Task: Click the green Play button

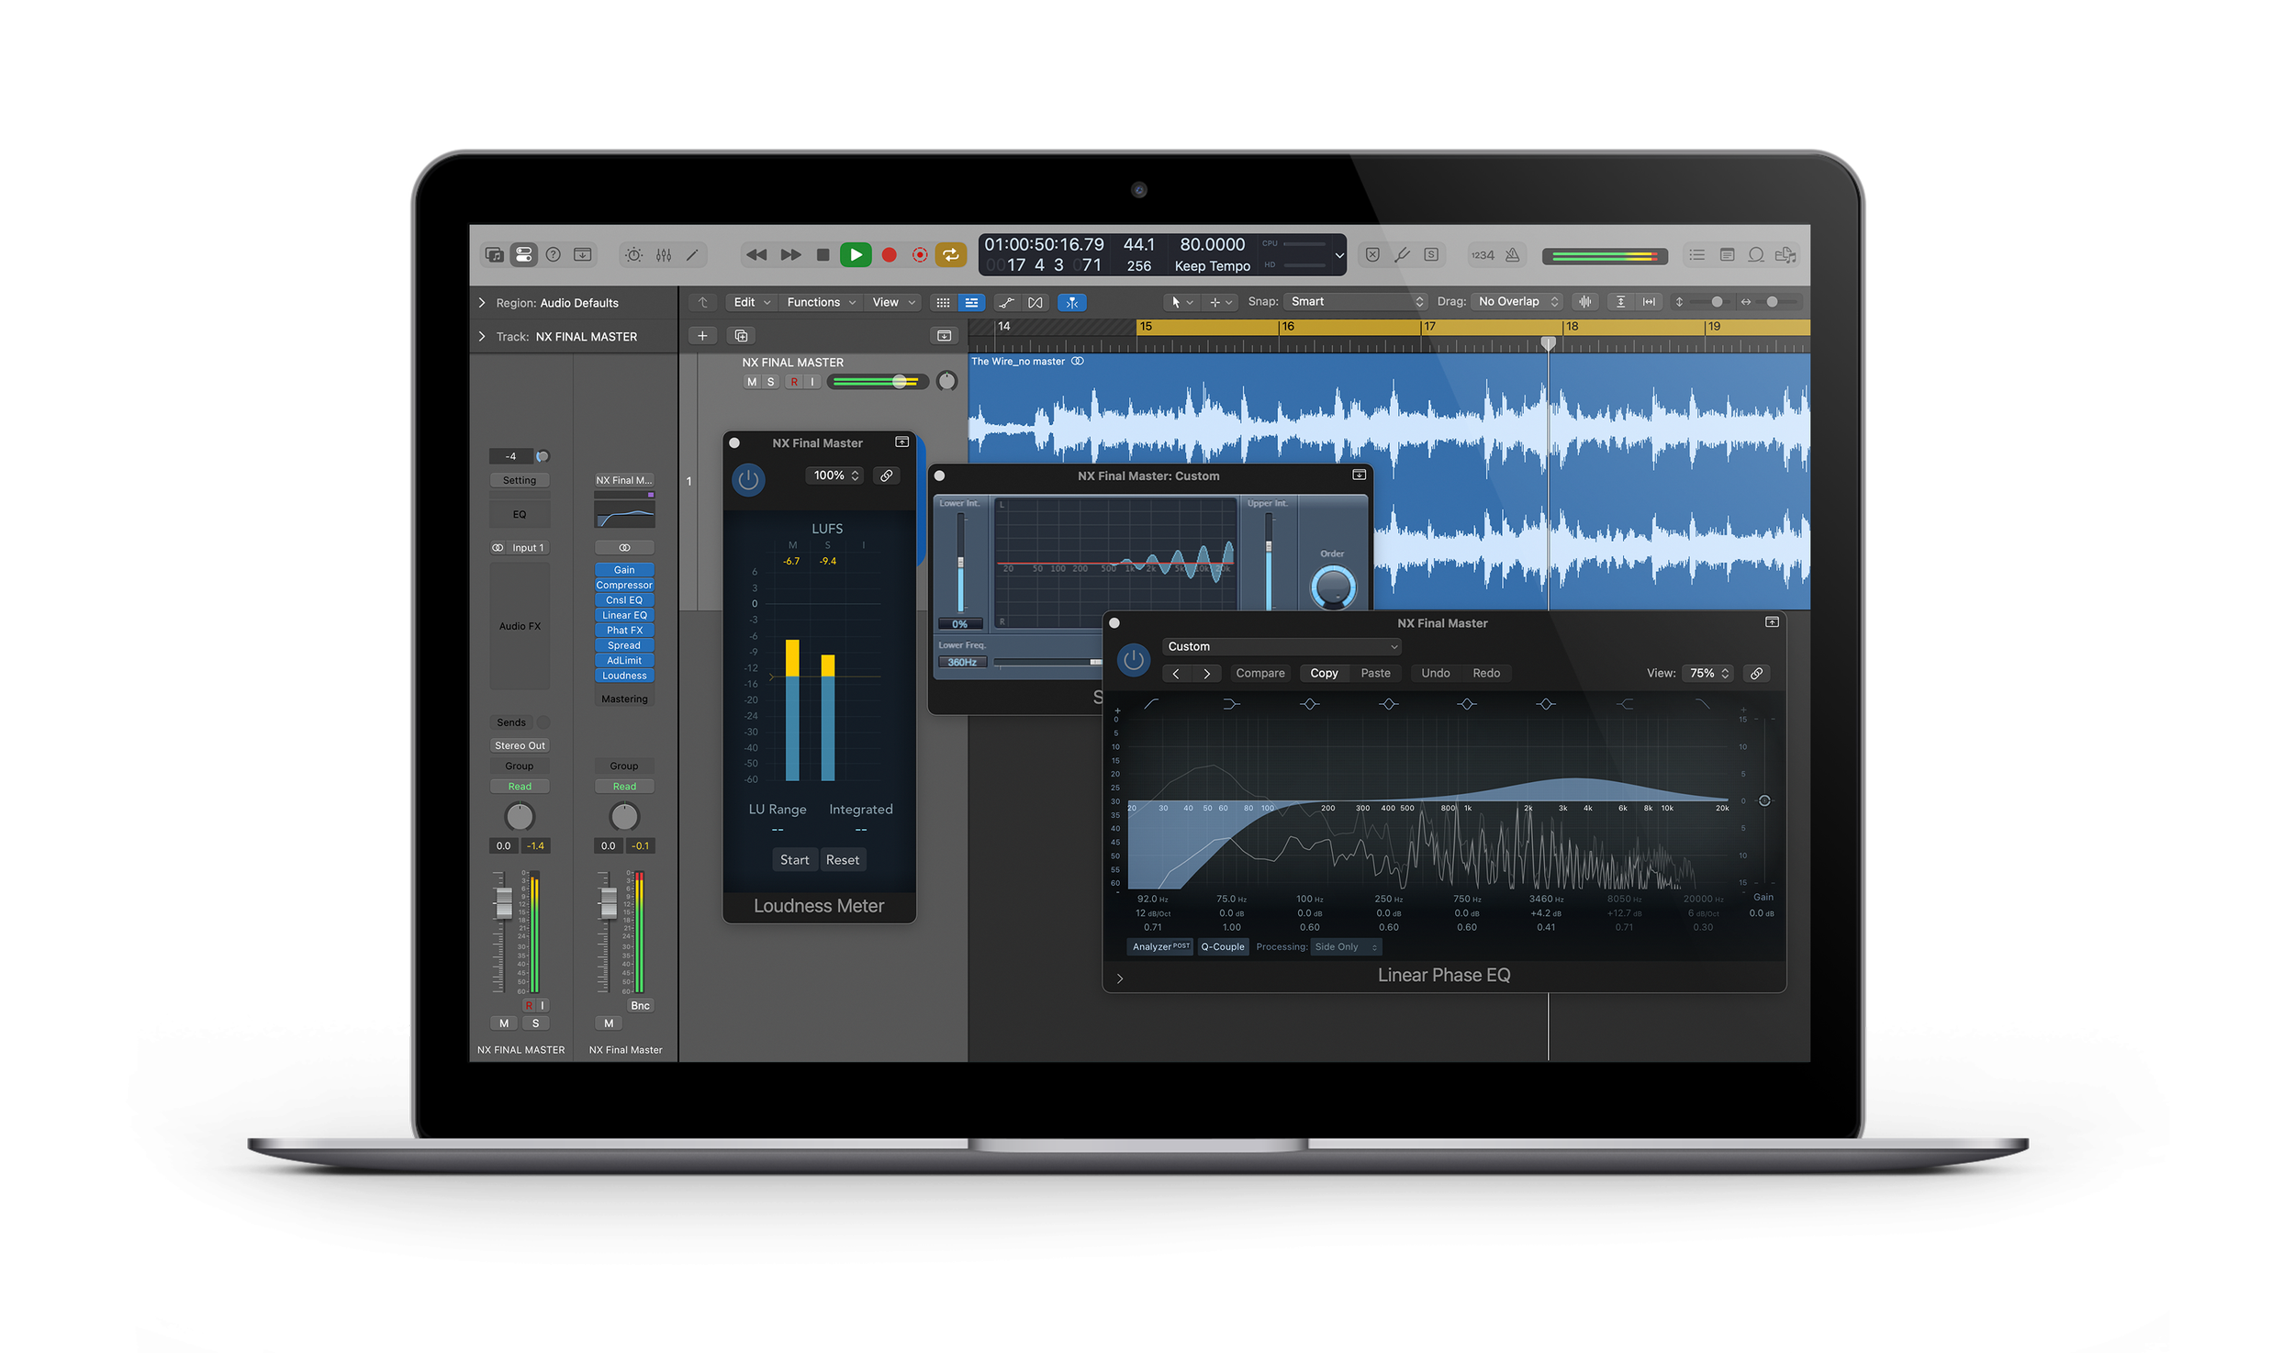Action: click(x=856, y=254)
